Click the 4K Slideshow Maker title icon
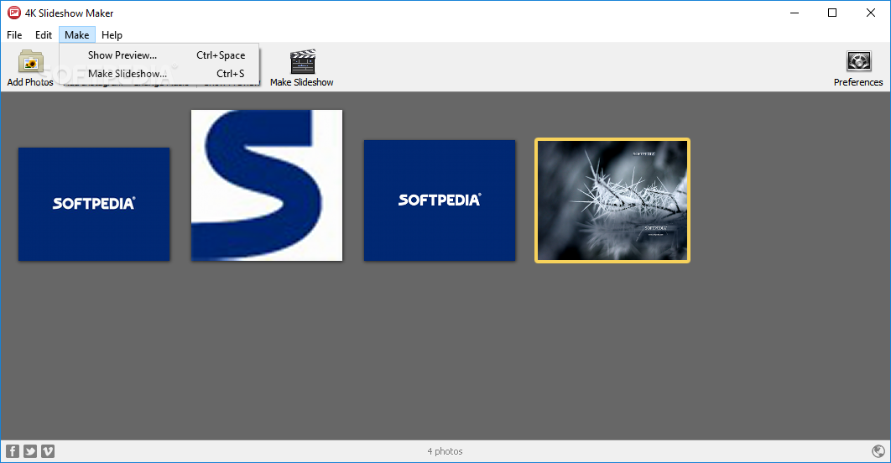This screenshot has width=891, height=463. [13, 13]
